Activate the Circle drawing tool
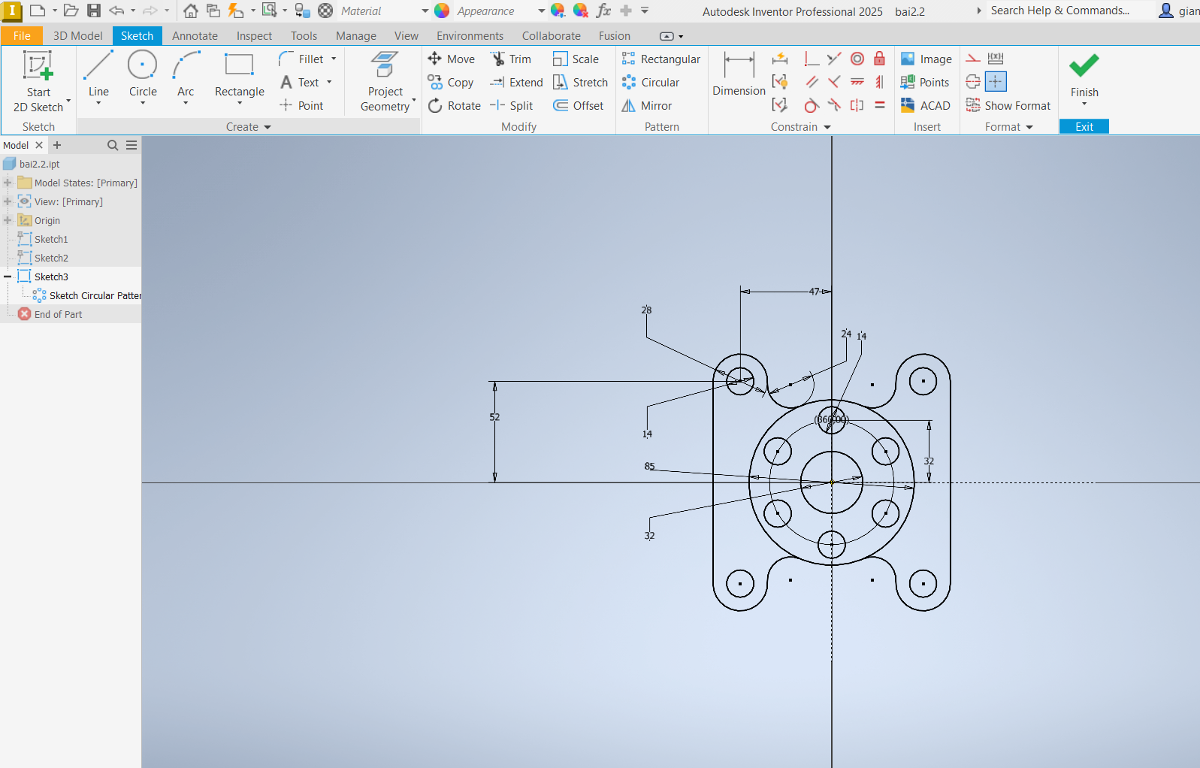Viewport: 1200px width, 768px height. [x=143, y=75]
